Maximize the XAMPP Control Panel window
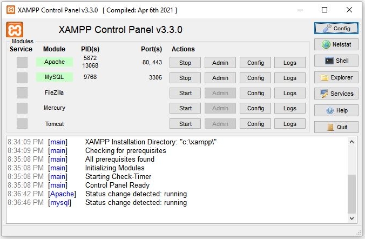The height and width of the screenshot is (239, 365). click(x=325, y=10)
